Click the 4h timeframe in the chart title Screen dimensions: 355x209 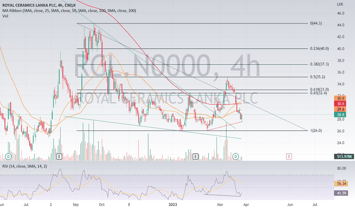pos(60,5)
